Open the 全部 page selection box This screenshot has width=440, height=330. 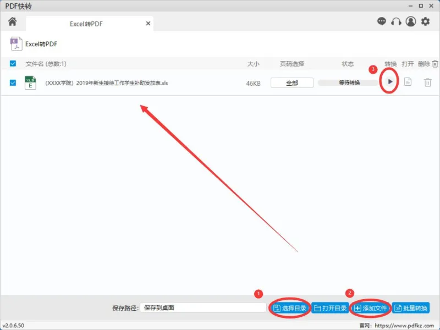click(x=292, y=83)
